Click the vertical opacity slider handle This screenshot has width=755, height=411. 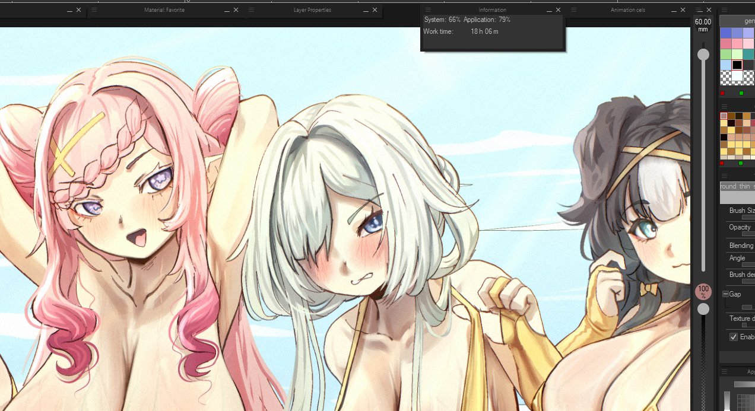[703, 309]
